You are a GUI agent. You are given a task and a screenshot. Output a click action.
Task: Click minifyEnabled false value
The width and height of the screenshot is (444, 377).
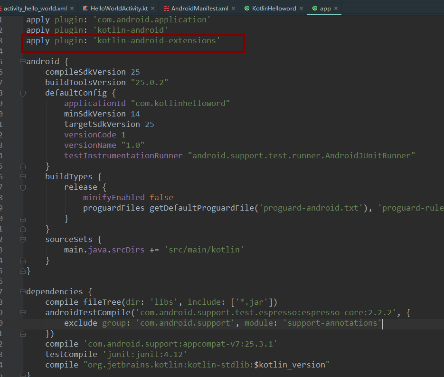161,198
